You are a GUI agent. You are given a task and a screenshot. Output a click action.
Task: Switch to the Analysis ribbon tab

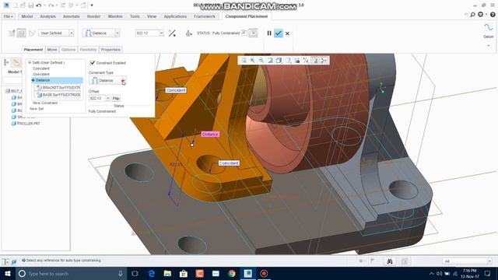click(48, 16)
